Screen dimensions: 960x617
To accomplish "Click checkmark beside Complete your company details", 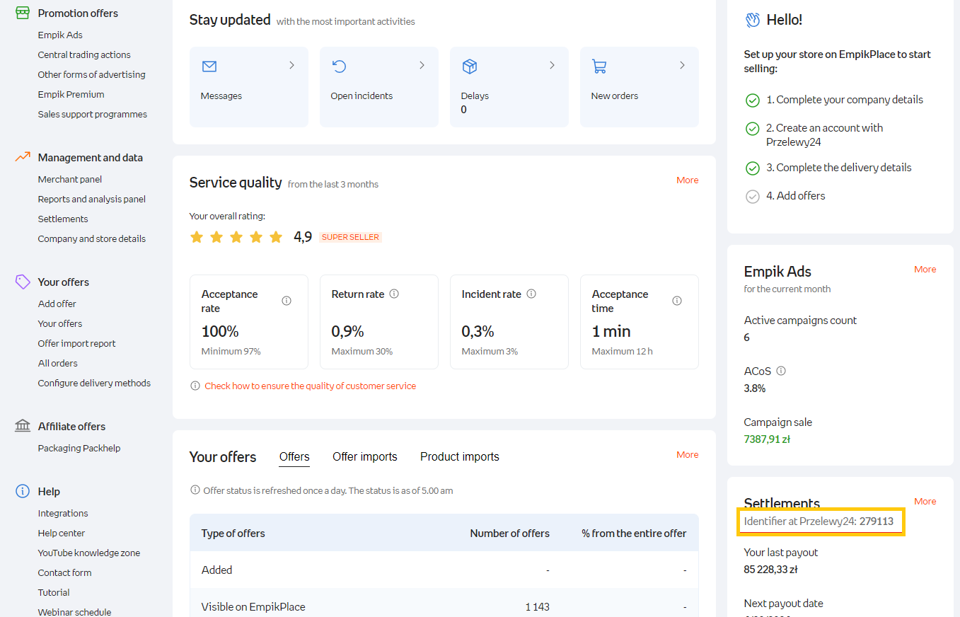I will (753, 100).
